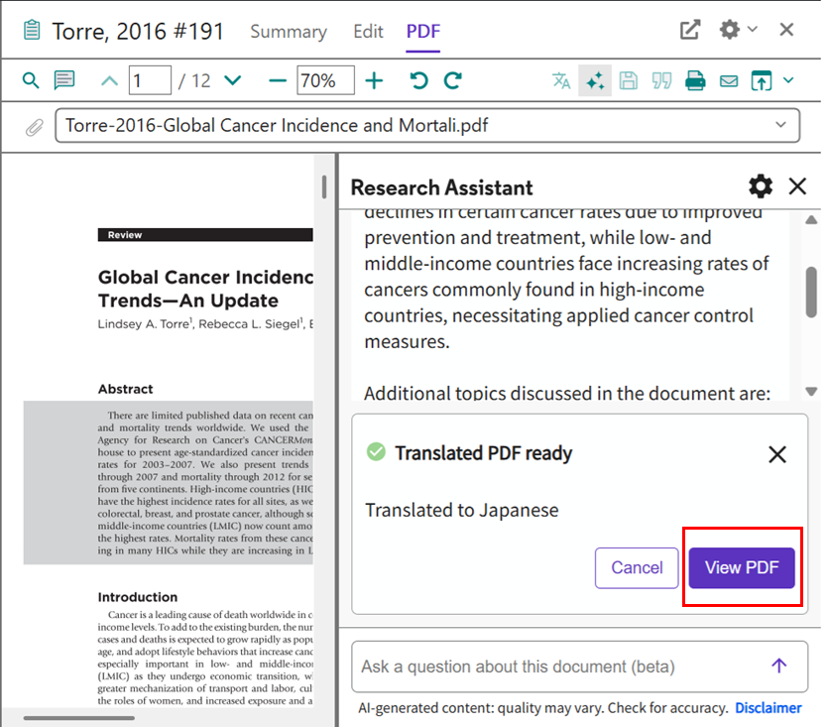825x727 pixels.
Task: Rotate the PDF clockwise
Action: pos(453,80)
